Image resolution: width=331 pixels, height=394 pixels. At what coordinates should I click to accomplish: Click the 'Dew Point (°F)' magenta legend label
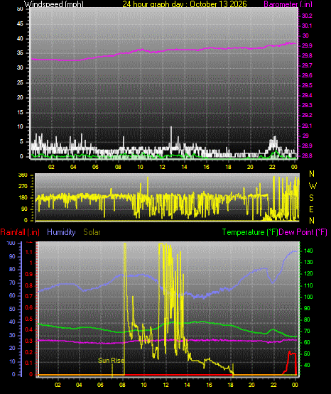point(303,232)
